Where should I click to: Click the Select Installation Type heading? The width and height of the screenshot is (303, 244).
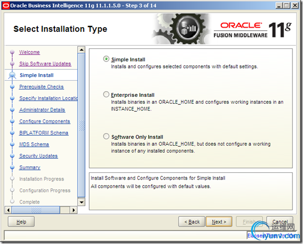click(x=60, y=29)
